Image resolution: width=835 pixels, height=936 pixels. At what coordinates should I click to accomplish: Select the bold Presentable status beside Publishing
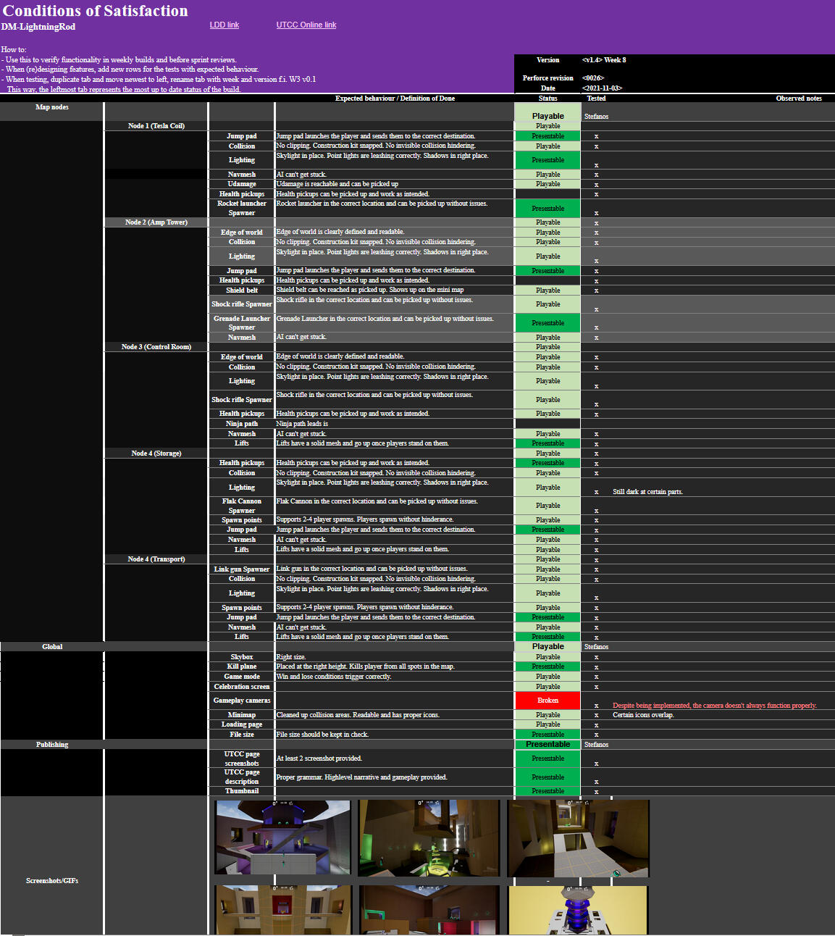(x=547, y=744)
